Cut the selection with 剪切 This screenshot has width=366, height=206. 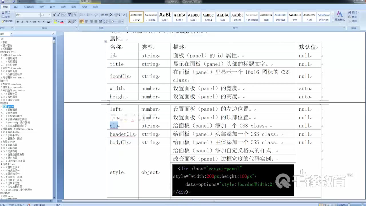[6, 13]
